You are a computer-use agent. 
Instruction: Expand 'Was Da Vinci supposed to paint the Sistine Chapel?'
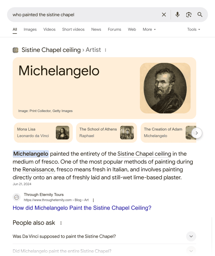coord(191,236)
